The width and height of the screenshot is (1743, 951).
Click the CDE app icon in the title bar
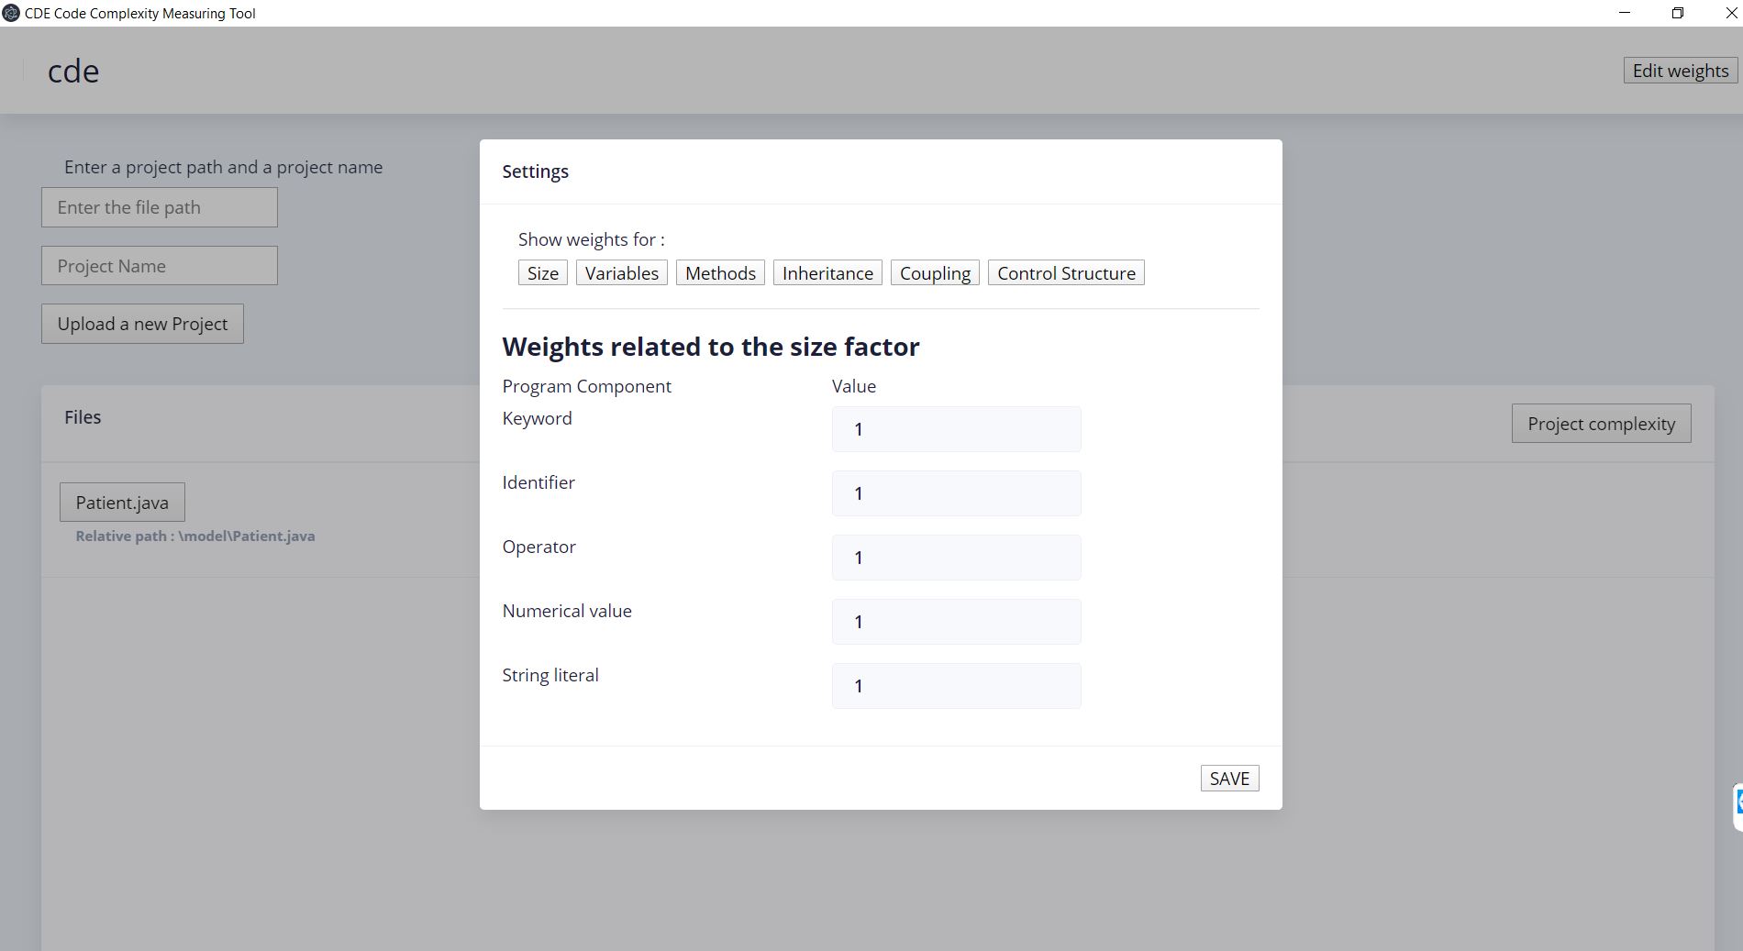[x=10, y=13]
